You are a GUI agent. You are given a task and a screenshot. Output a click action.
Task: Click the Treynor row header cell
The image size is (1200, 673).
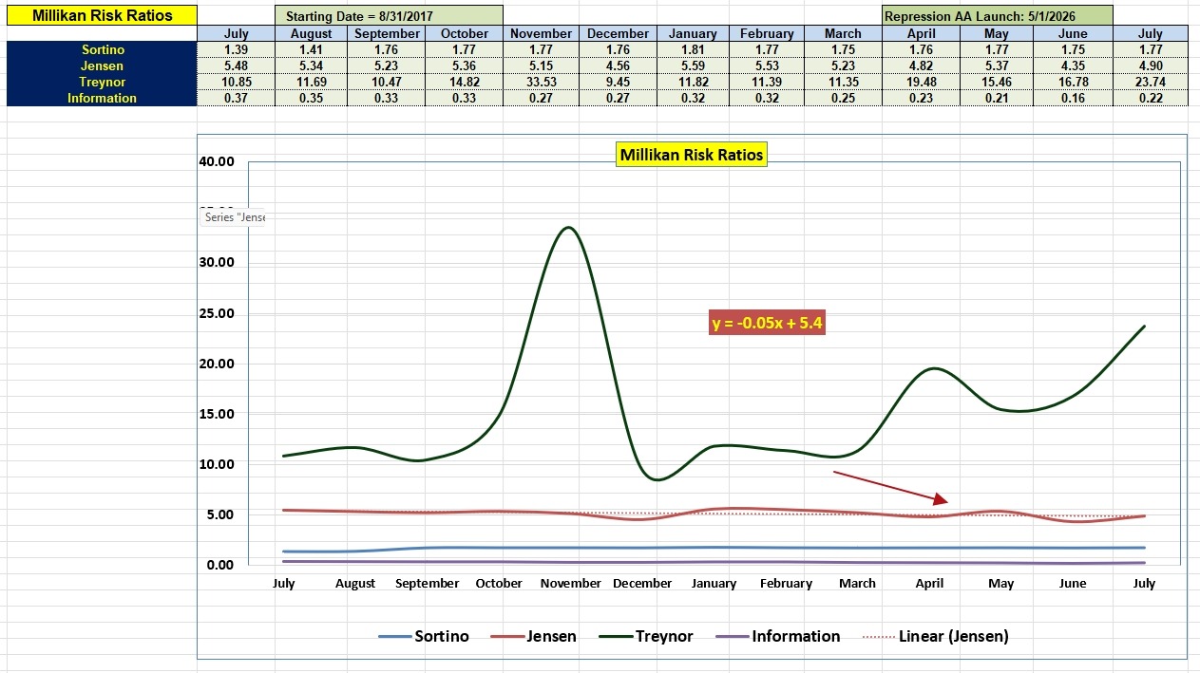pyautogui.click(x=102, y=82)
